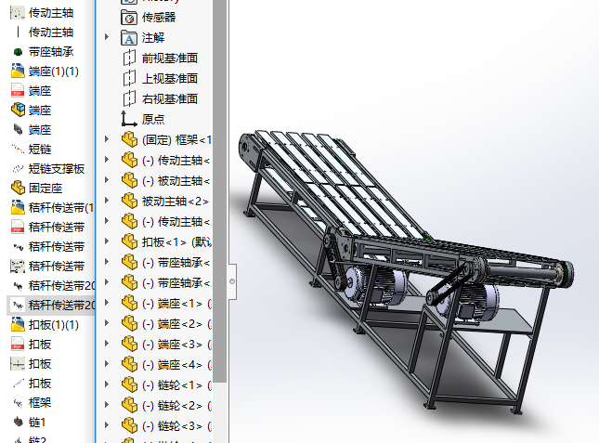Select the 前视基准面 plane icon
This screenshot has width=599, height=443.
point(129,59)
